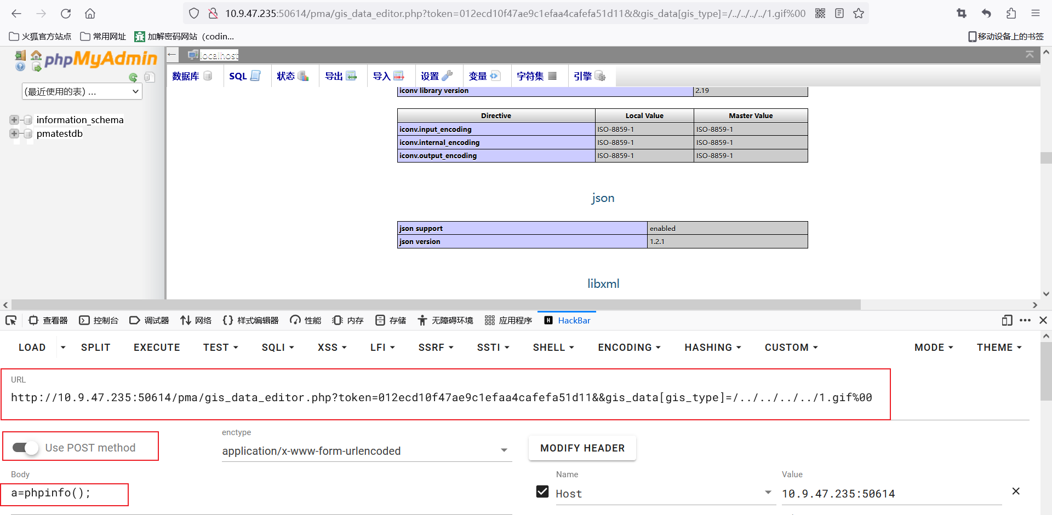Open the extensions puzzle icon
The width and height of the screenshot is (1052, 515).
coord(1011,13)
